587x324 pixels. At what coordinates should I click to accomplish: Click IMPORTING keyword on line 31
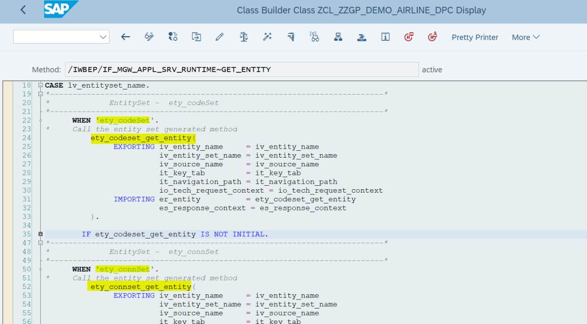[x=134, y=199]
